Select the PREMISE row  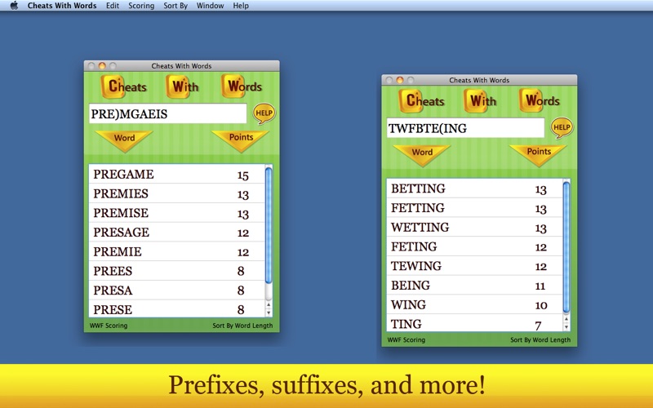click(176, 213)
